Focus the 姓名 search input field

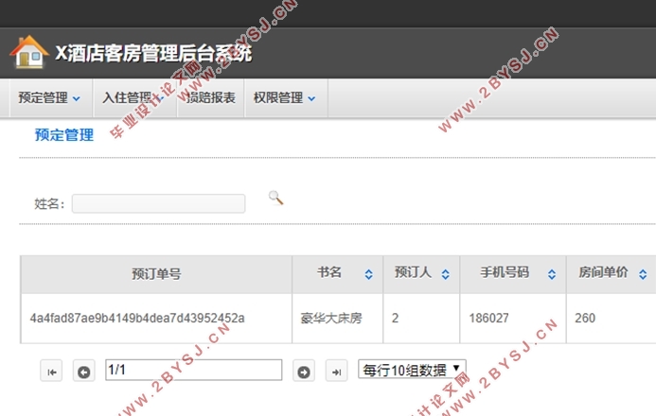(159, 203)
